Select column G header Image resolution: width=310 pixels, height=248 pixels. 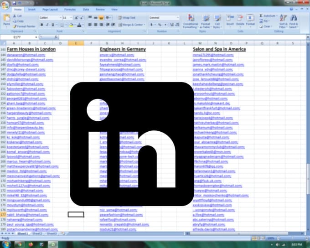[107, 43]
